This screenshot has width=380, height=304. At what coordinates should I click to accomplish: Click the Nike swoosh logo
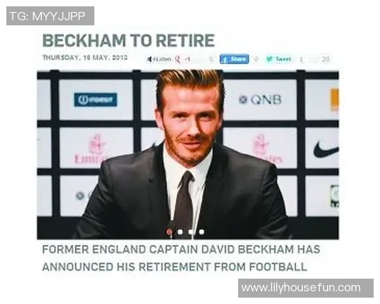point(326,149)
